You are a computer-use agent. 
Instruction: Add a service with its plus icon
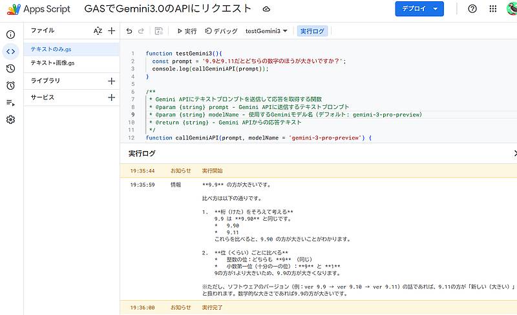[111, 97]
